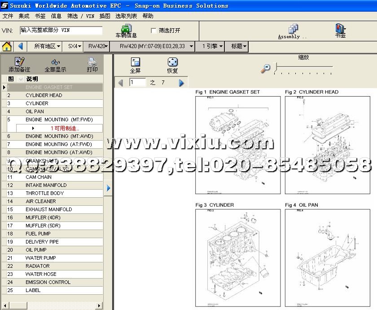
Task: Click the home icon in navigation bar
Action: (7, 46)
